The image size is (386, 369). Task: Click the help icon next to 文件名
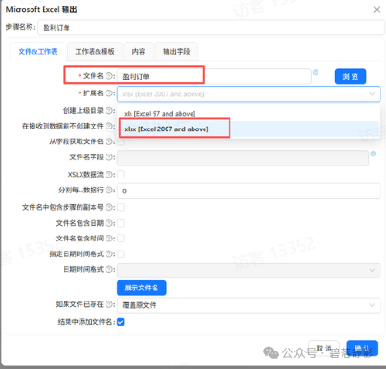108,76
